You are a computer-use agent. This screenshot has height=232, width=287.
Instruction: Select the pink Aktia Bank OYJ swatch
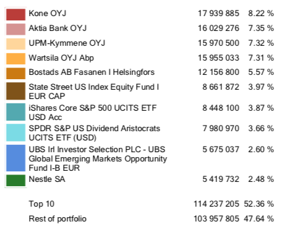15,29
